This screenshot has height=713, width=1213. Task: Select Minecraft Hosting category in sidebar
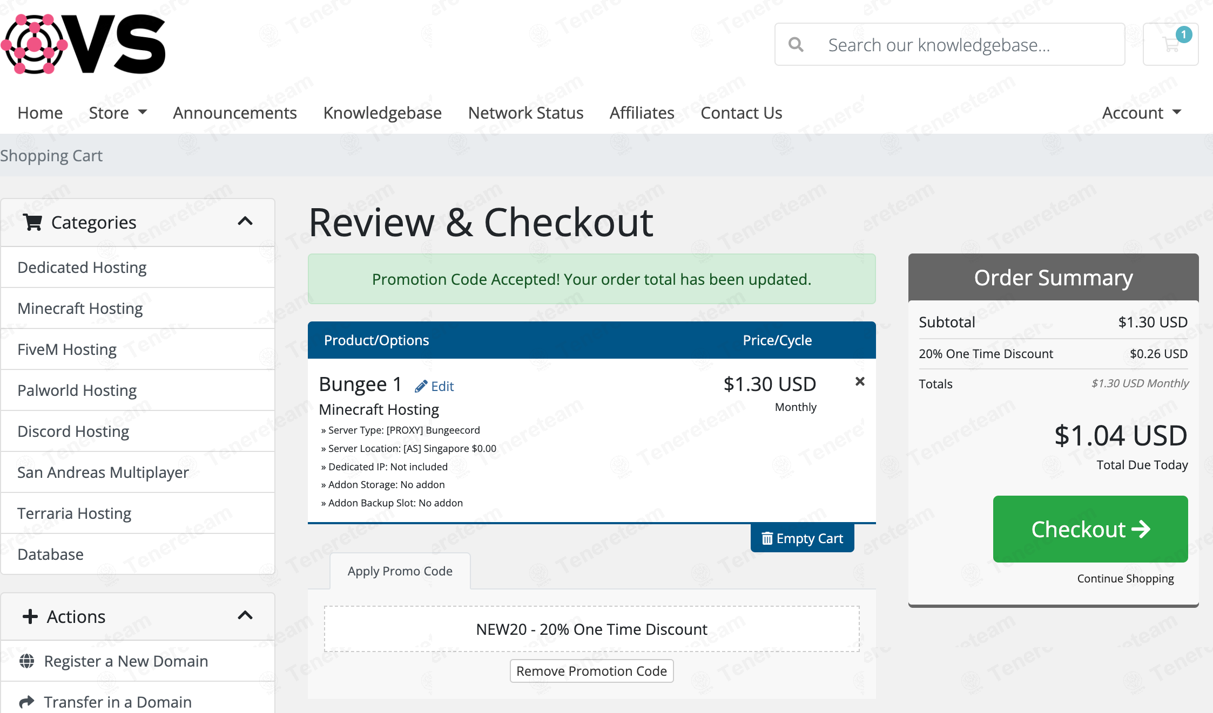click(x=138, y=308)
